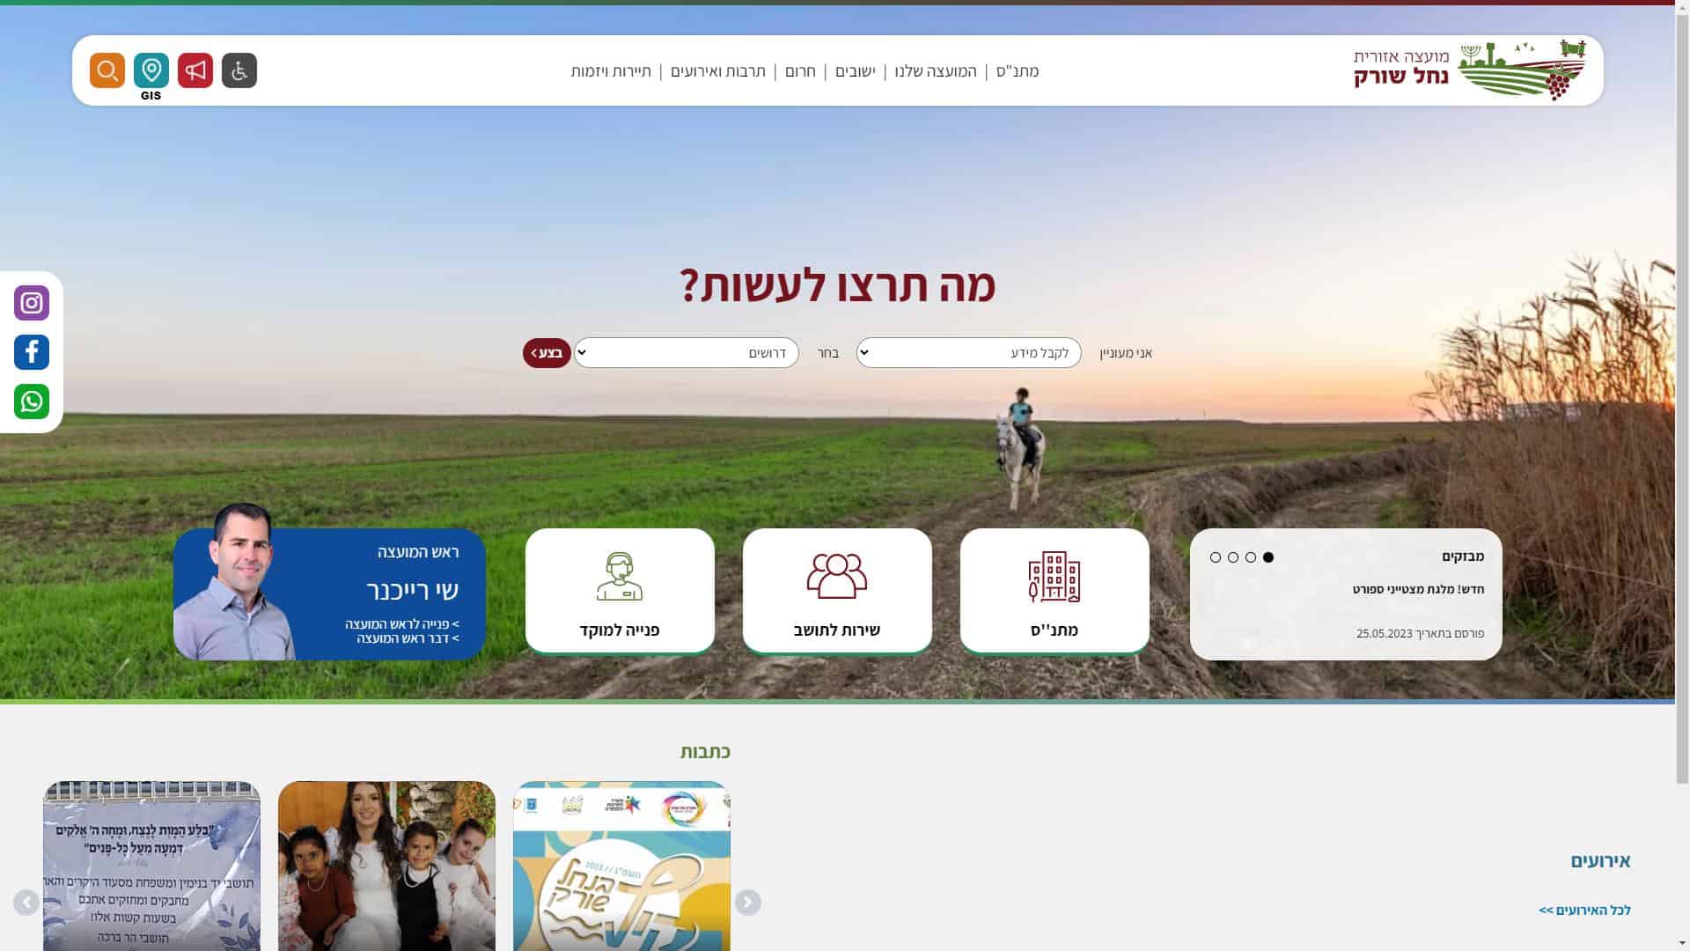Expand the לקבל מידע dropdown

click(969, 353)
